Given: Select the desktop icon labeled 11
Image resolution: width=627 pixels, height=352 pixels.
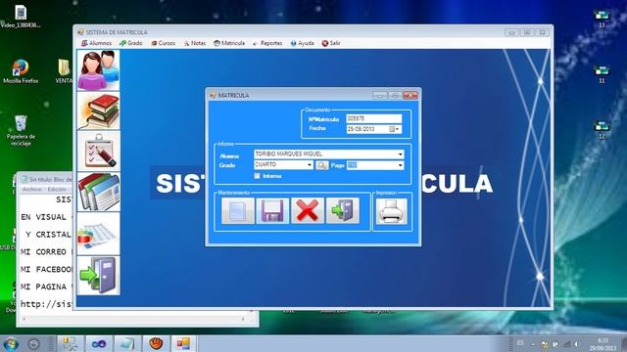Looking at the screenshot, I should click(602, 74).
